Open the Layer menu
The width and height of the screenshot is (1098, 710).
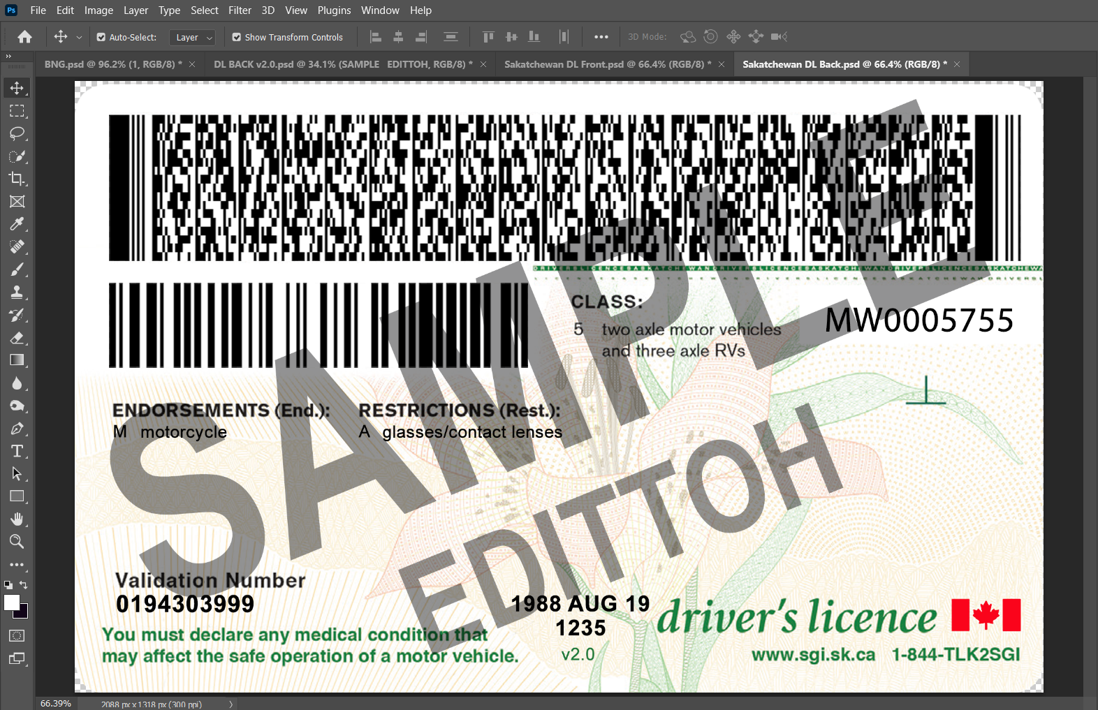[136, 10]
